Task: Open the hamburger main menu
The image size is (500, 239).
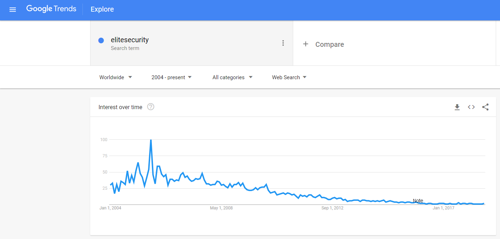Action: click(13, 10)
